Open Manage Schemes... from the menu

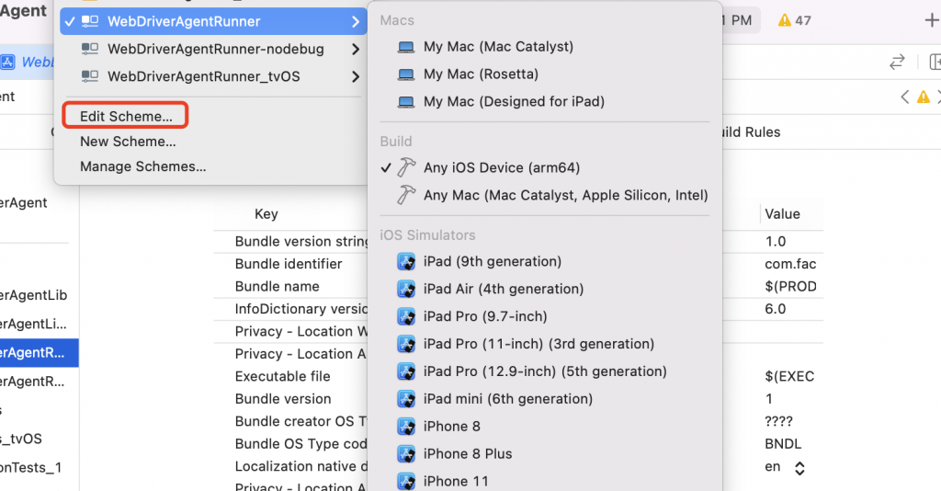(x=142, y=166)
